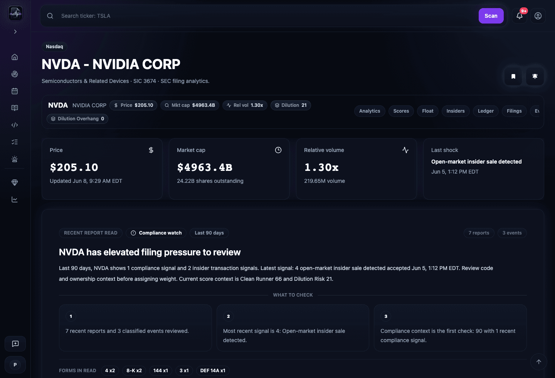
Task: Toggle the alert bell for NVDA
Action: point(535,76)
